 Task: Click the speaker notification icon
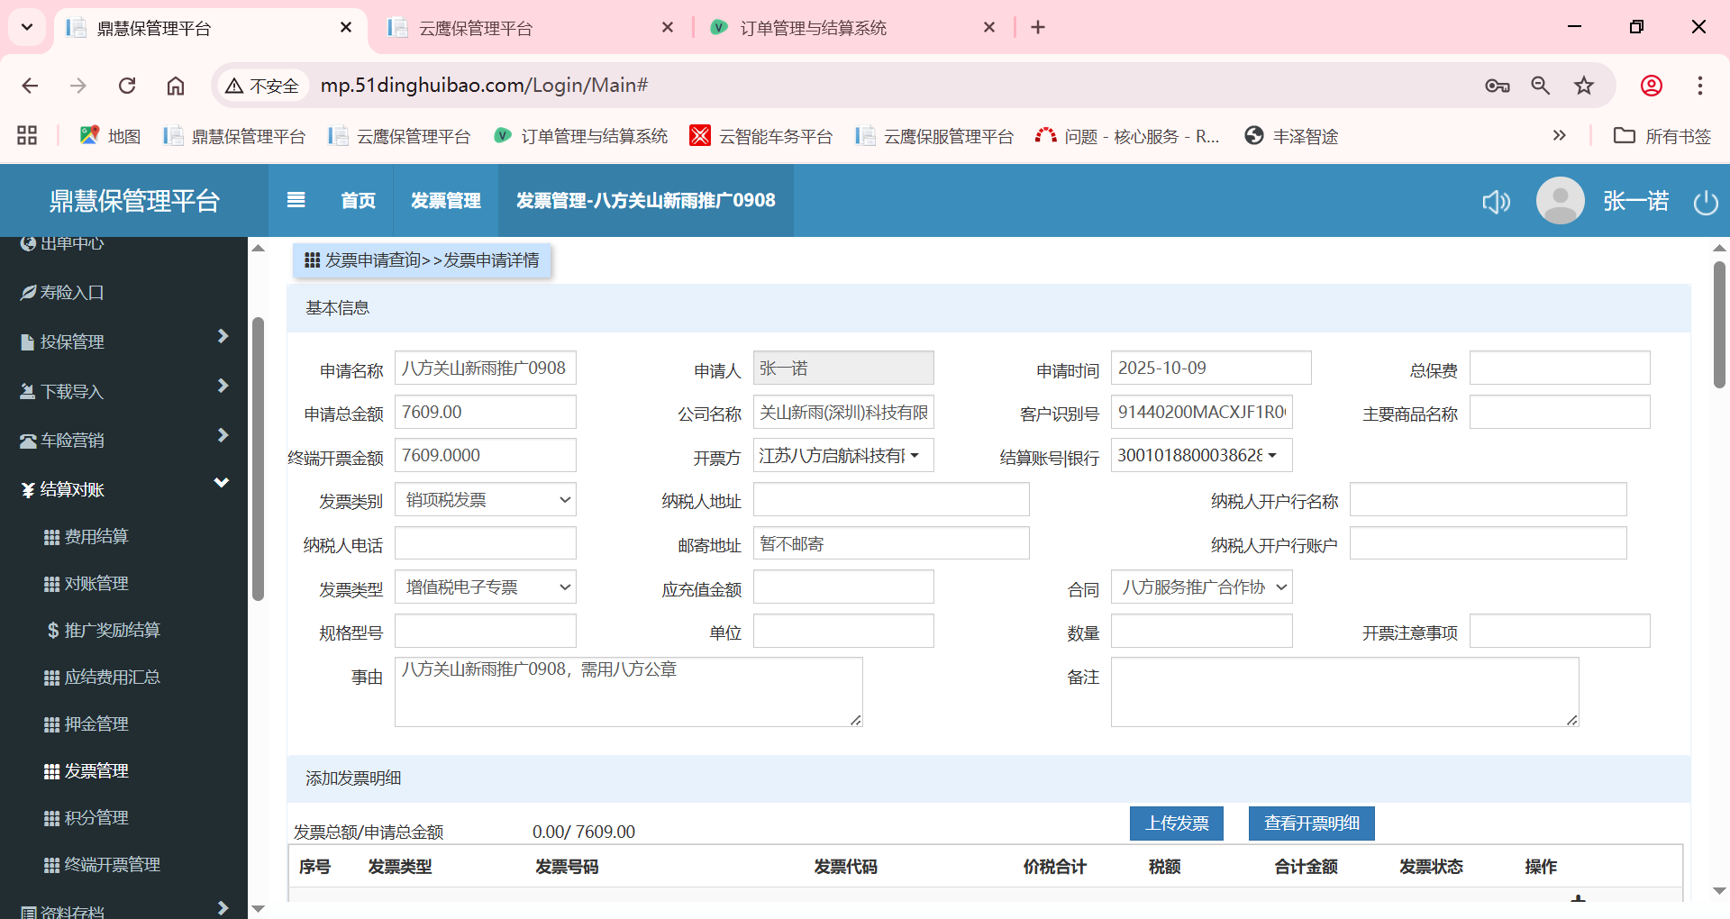pos(1496,202)
